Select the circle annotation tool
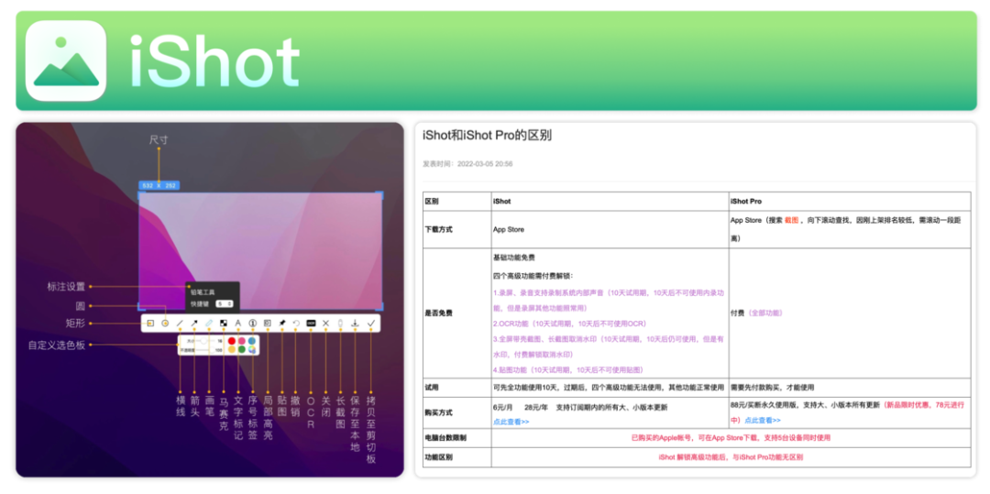 point(165,323)
